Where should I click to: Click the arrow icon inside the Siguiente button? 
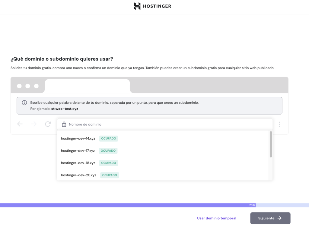pyautogui.click(x=279, y=218)
